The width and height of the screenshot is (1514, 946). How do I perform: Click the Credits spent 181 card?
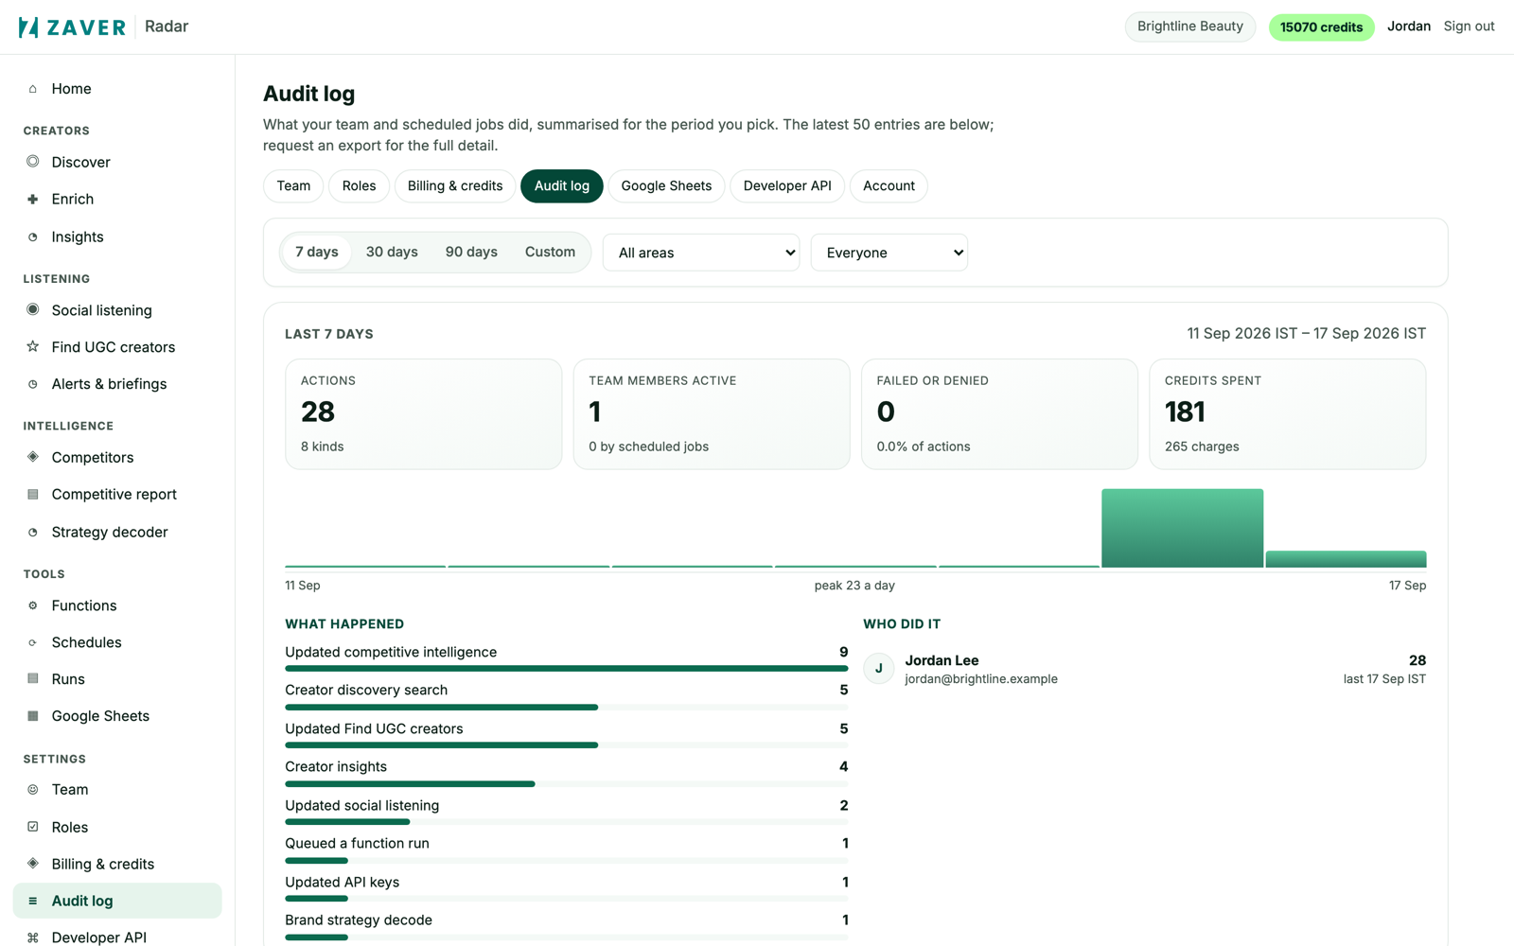pyautogui.click(x=1287, y=413)
